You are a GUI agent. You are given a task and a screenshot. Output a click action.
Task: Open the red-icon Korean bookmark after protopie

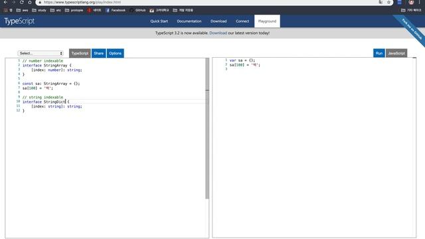pyautogui.click(x=94, y=11)
